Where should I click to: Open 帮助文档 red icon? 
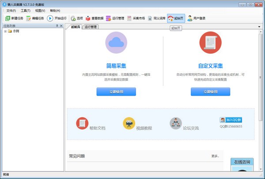(x=82, y=123)
